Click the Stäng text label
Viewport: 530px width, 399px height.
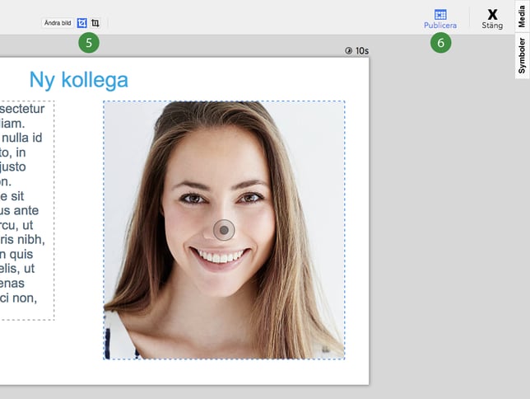(492, 26)
